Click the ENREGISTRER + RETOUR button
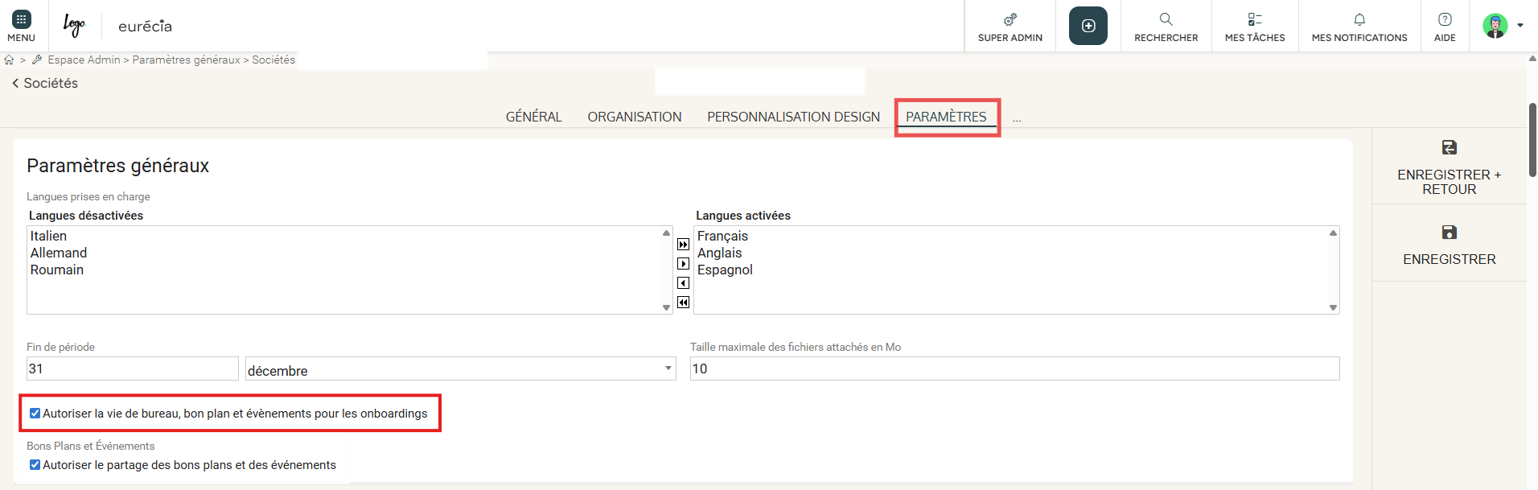This screenshot has width=1538, height=490. click(x=1449, y=168)
